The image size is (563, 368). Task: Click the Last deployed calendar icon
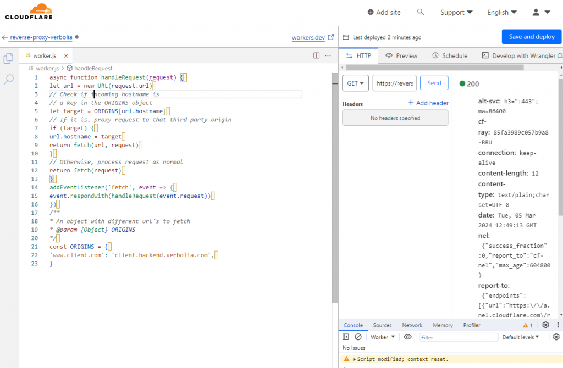tap(346, 37)
